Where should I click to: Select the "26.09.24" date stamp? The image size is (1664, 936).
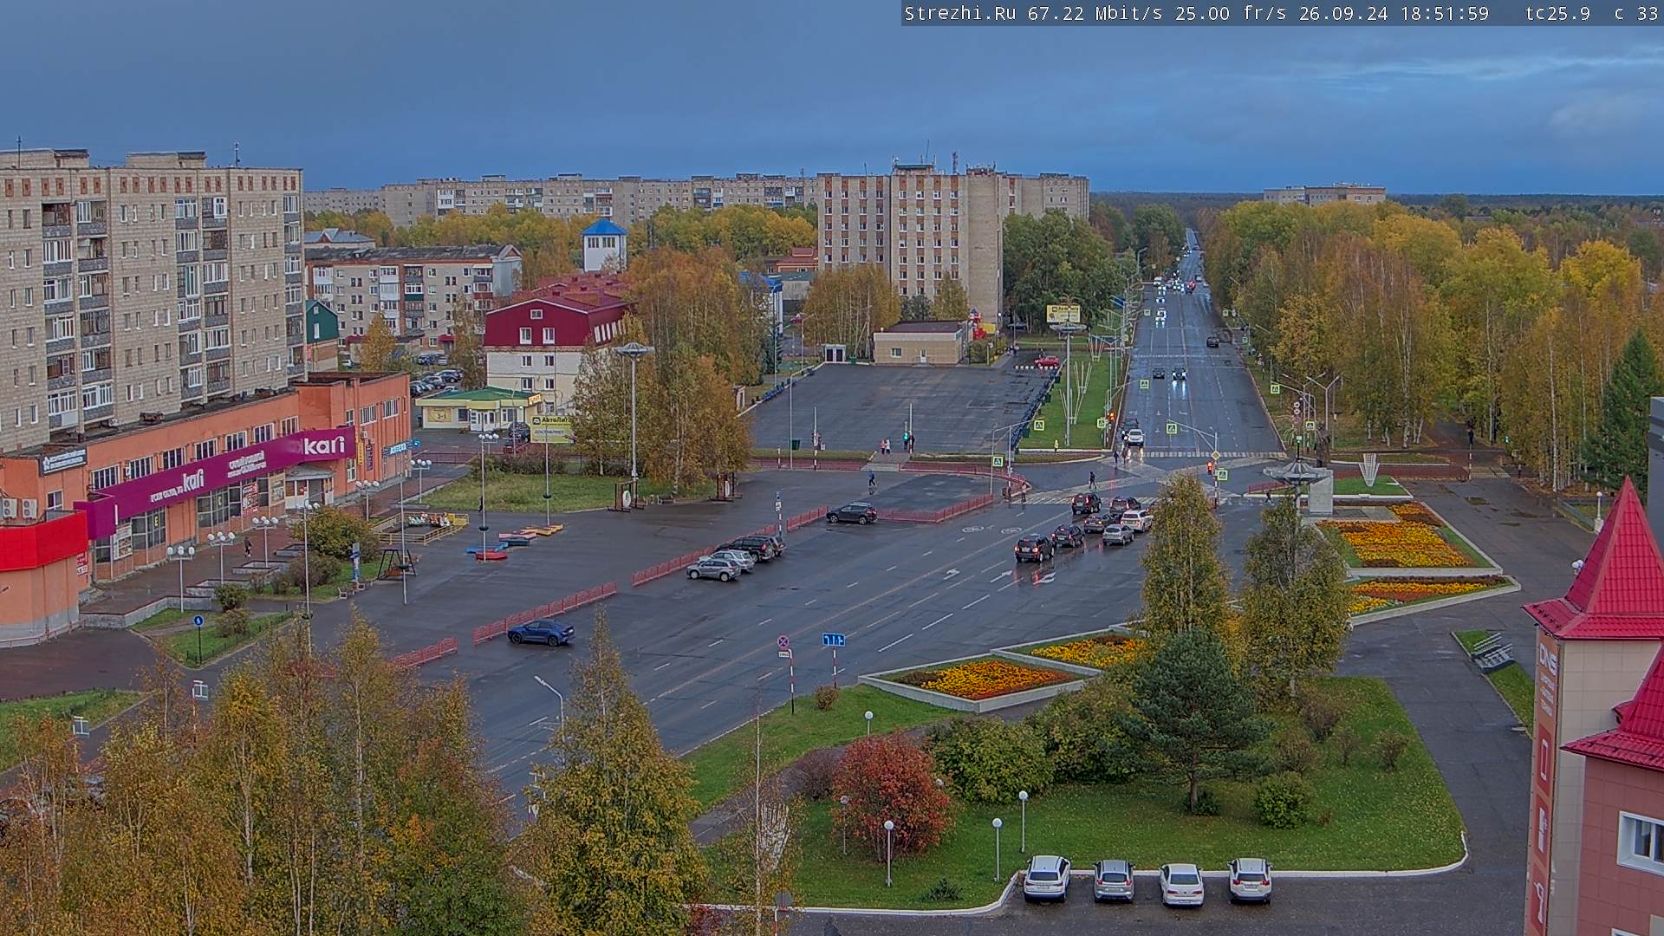[1342, 13]
